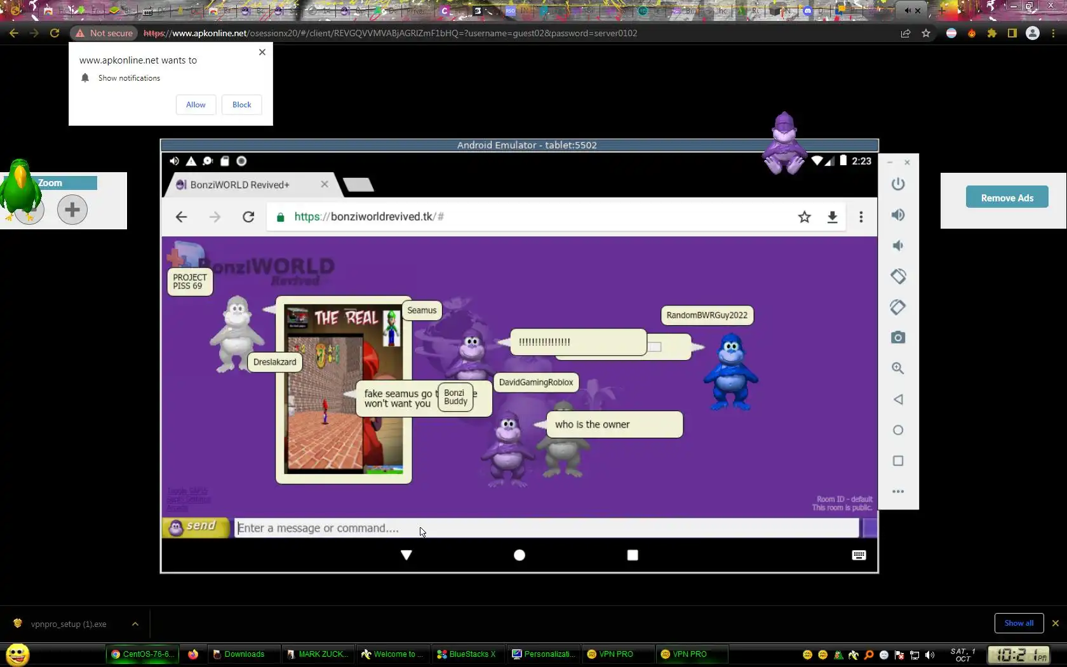The height and width of the screenshot is (667, 1067).
Task: Open Chrome profile avatar
Action: (1033, 33)
